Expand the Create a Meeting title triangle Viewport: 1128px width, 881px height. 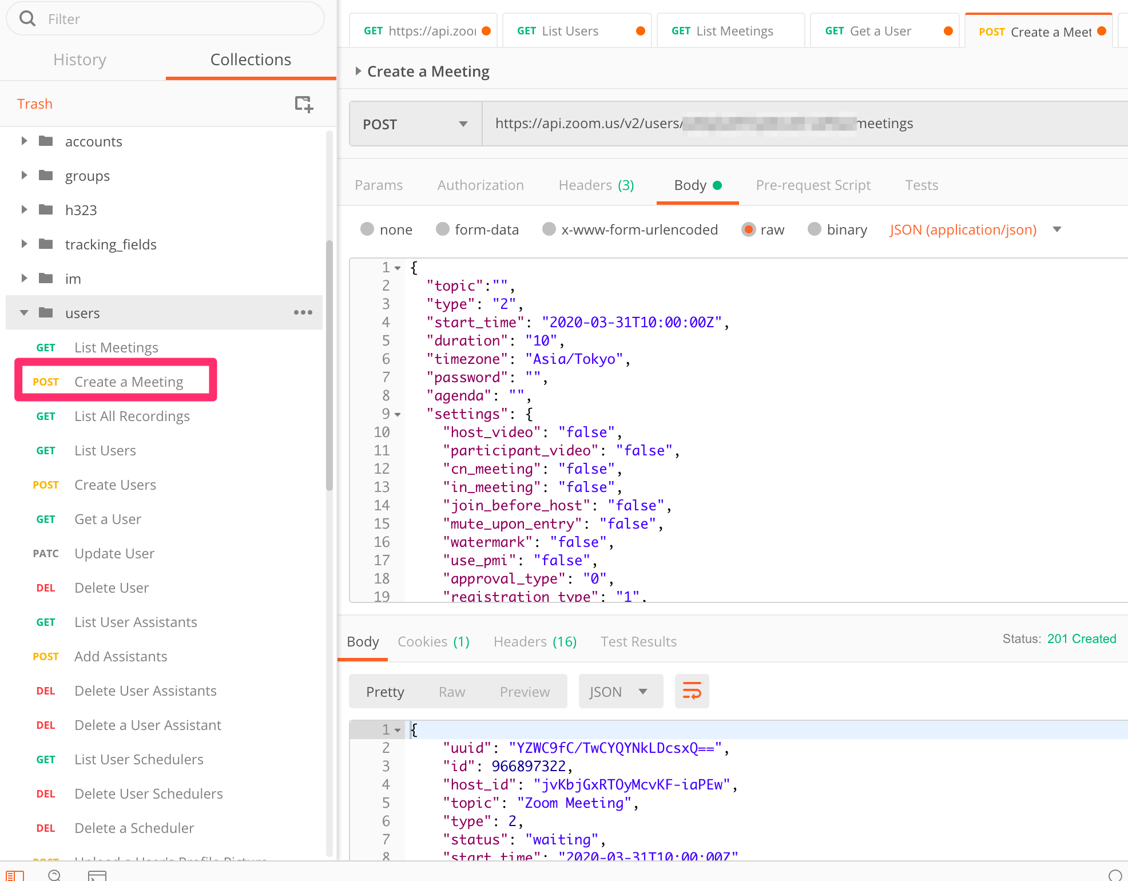pyautogui.click(x=358, y=71)
